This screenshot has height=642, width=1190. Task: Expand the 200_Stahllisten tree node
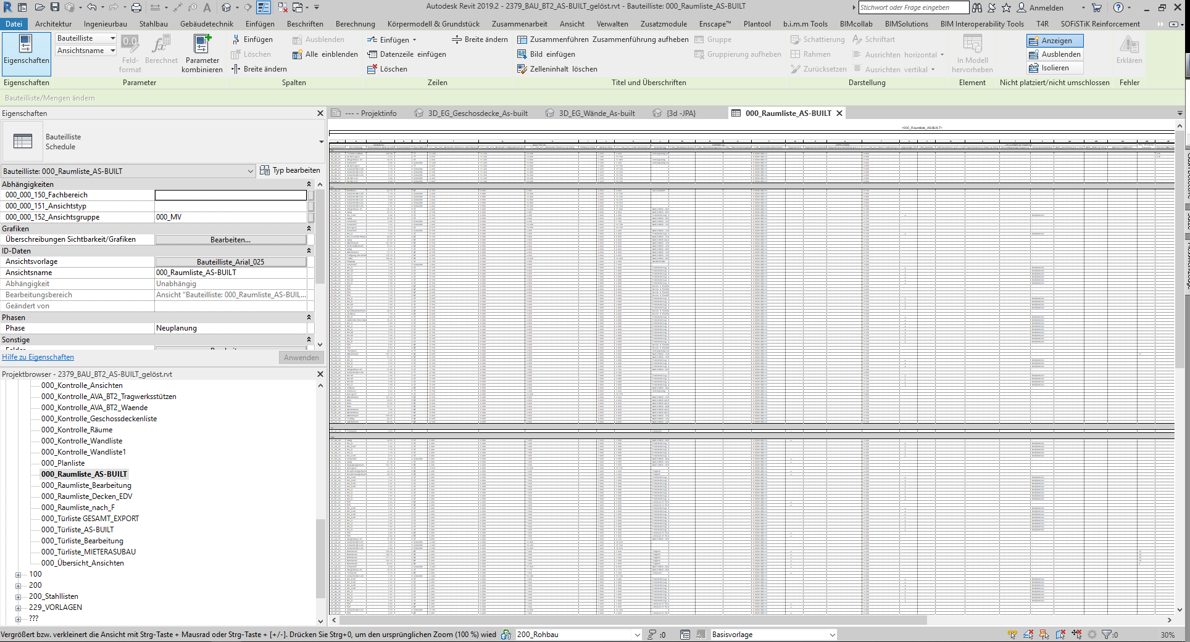coord(19,596)
